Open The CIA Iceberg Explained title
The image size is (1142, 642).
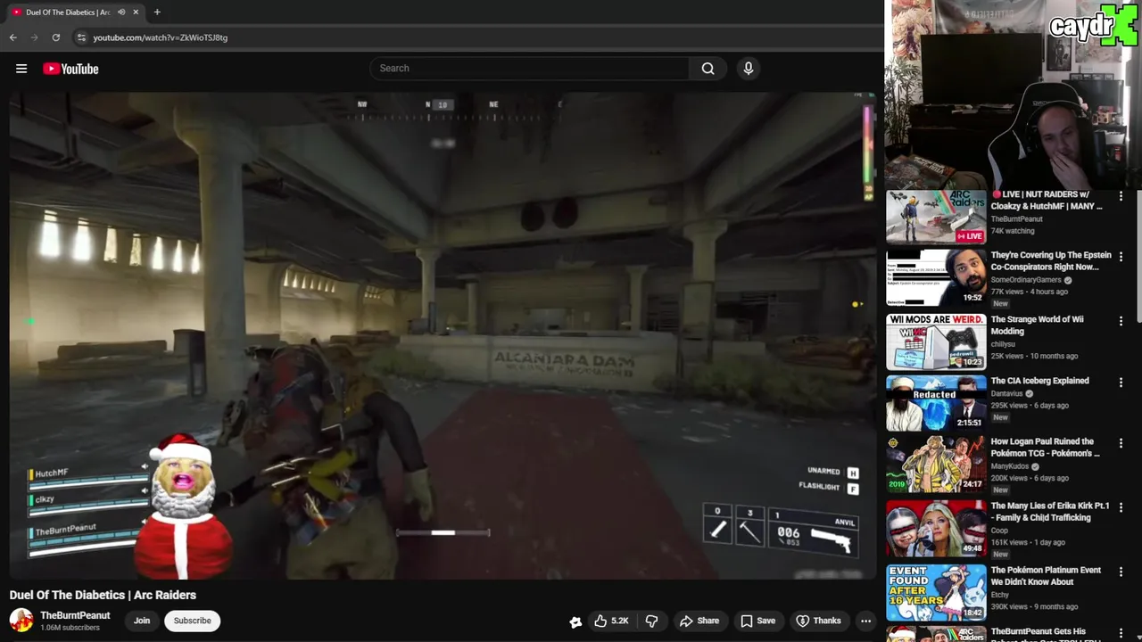tap(1040, 381)
